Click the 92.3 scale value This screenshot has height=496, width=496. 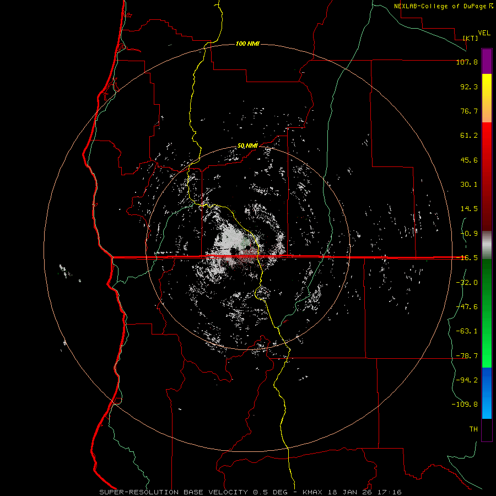tap(469, 87)
